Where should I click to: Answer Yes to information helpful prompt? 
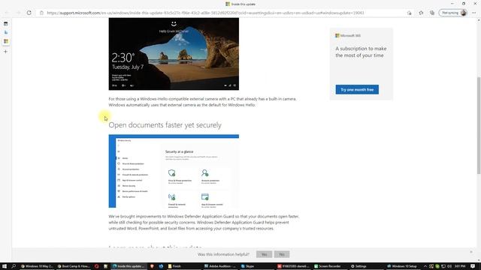tap(264, 254)
